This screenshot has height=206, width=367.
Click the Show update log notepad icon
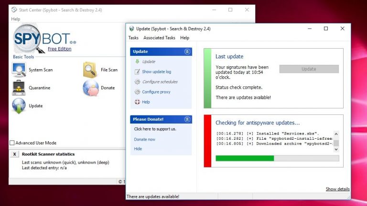pyautogui.click(x=138, y=72)
